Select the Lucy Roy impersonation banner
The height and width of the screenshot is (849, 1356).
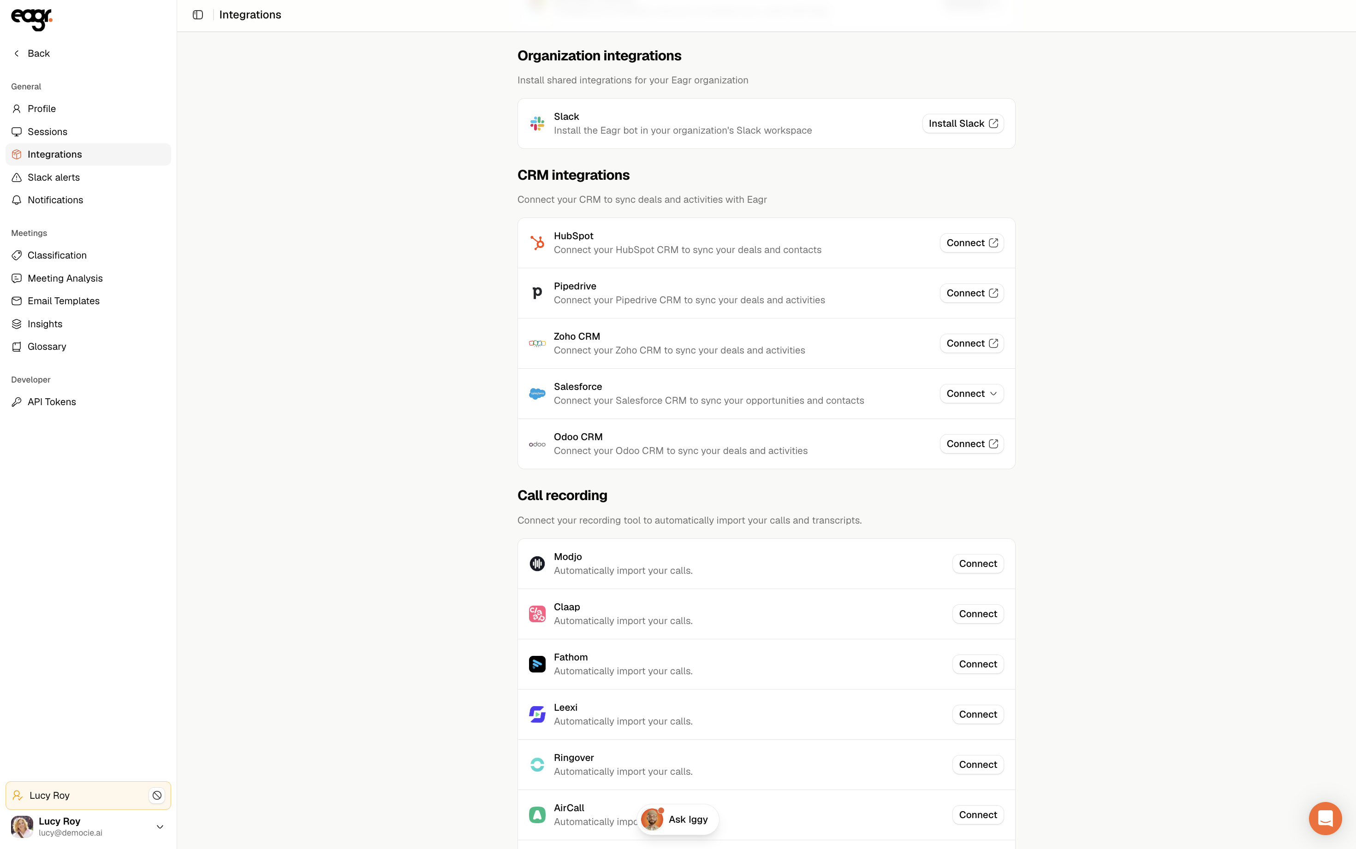pyautogui.click(x=88, y=795)
